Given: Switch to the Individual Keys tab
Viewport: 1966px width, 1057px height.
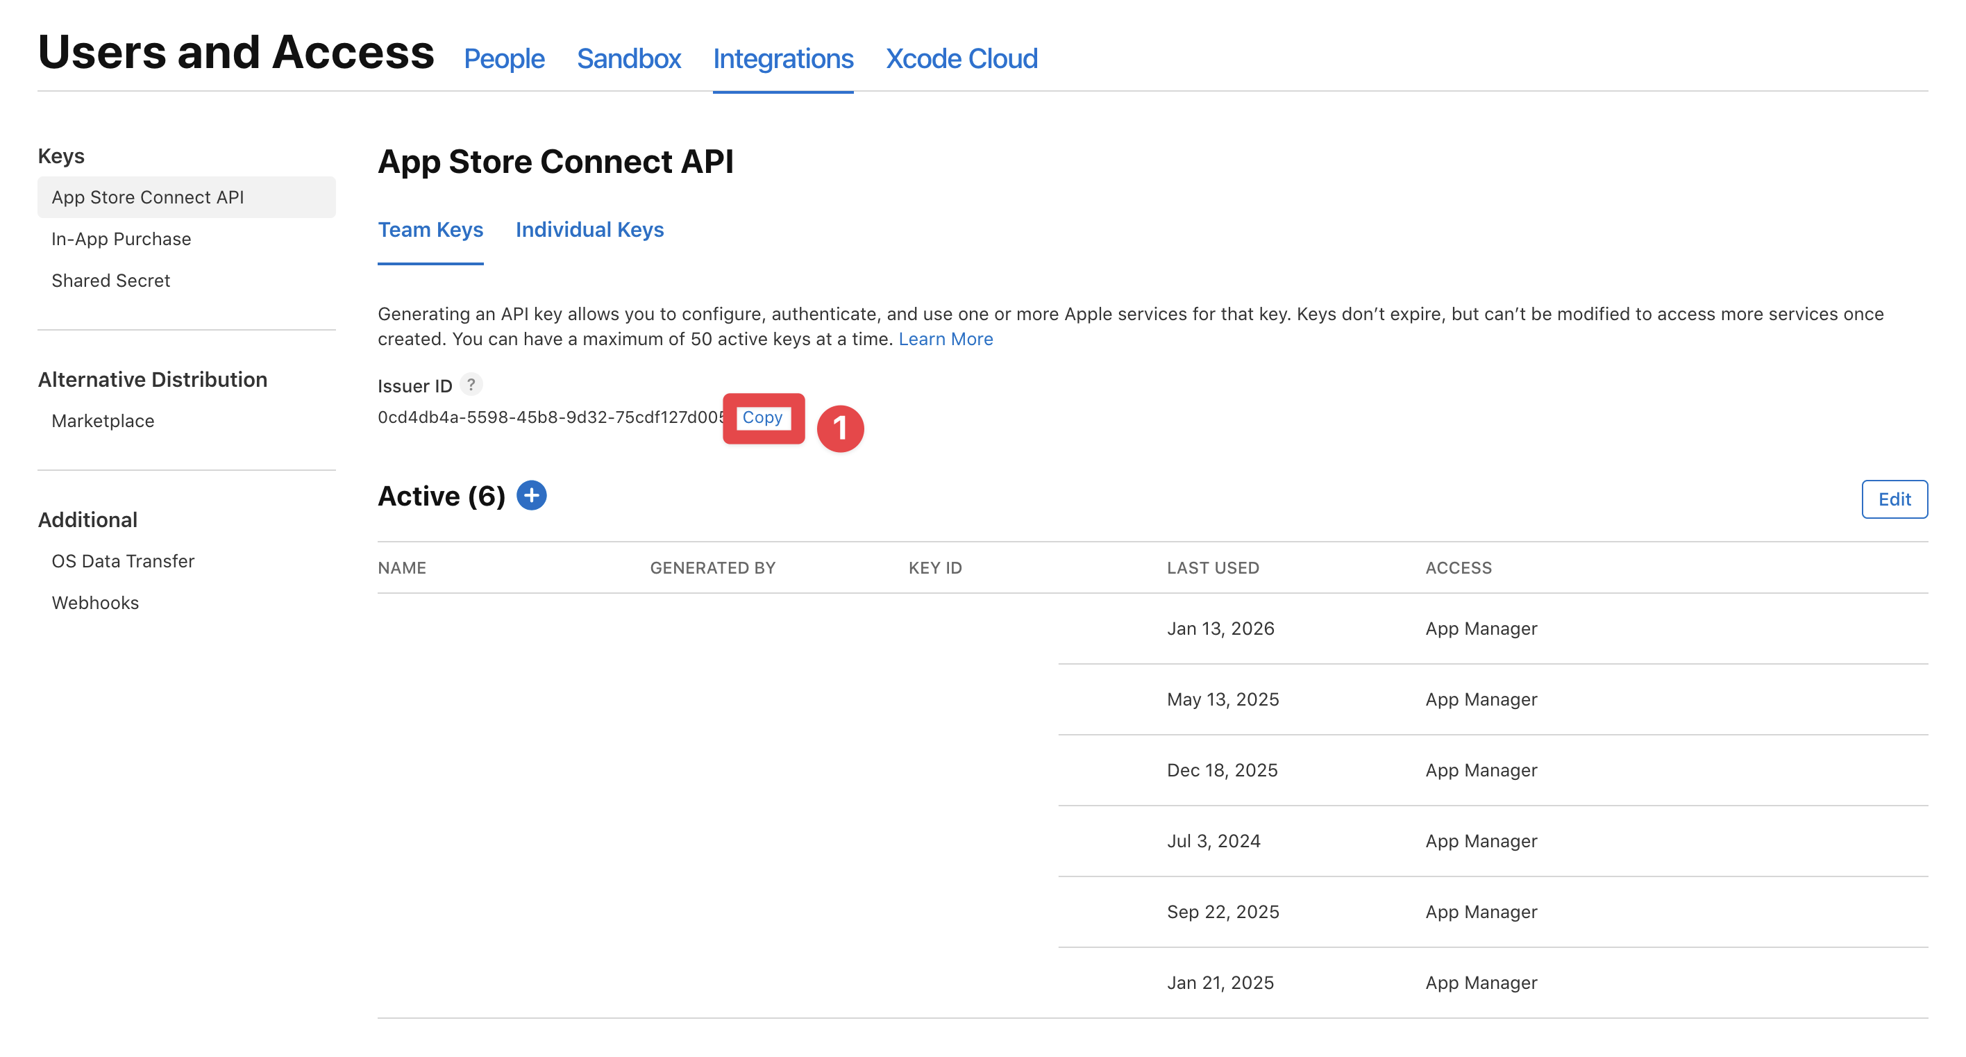Looking at the screenshot, I should point(590,230).
